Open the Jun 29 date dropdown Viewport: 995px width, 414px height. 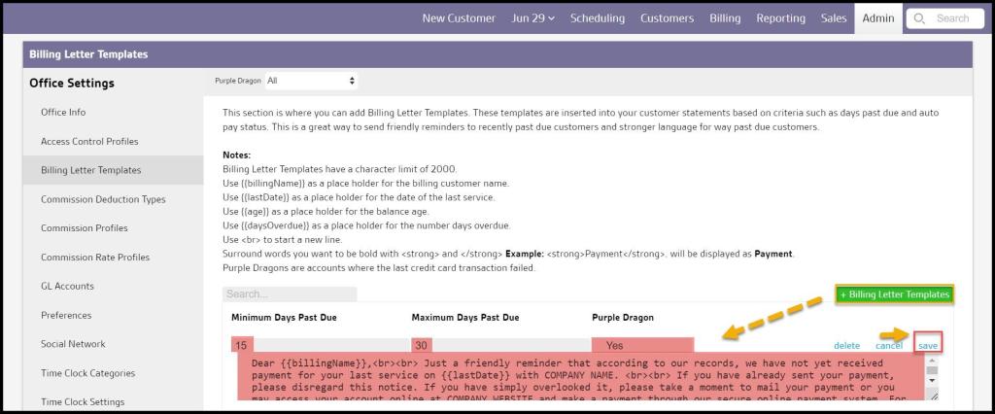(x=532, y=18)
